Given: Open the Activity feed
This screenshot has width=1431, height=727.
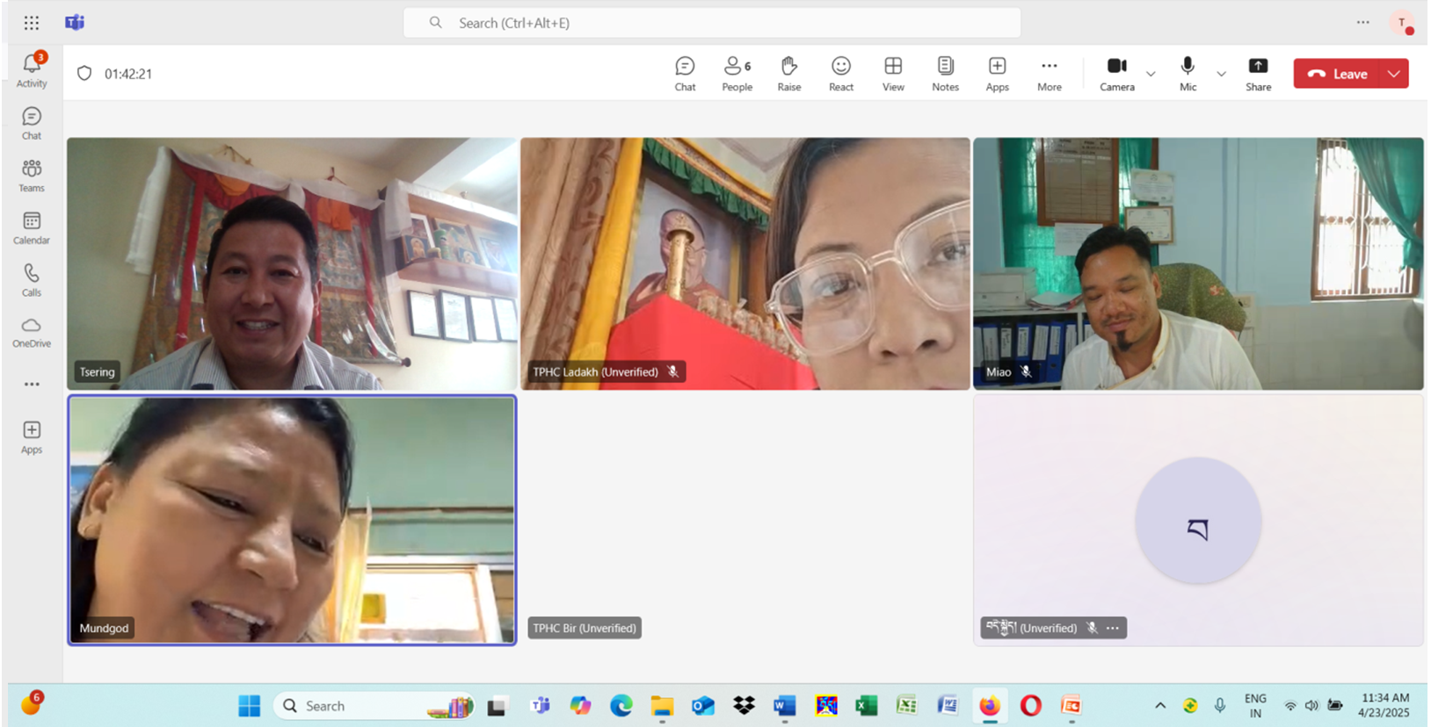Looking at the screenshot, I should [x=32, y=70].
